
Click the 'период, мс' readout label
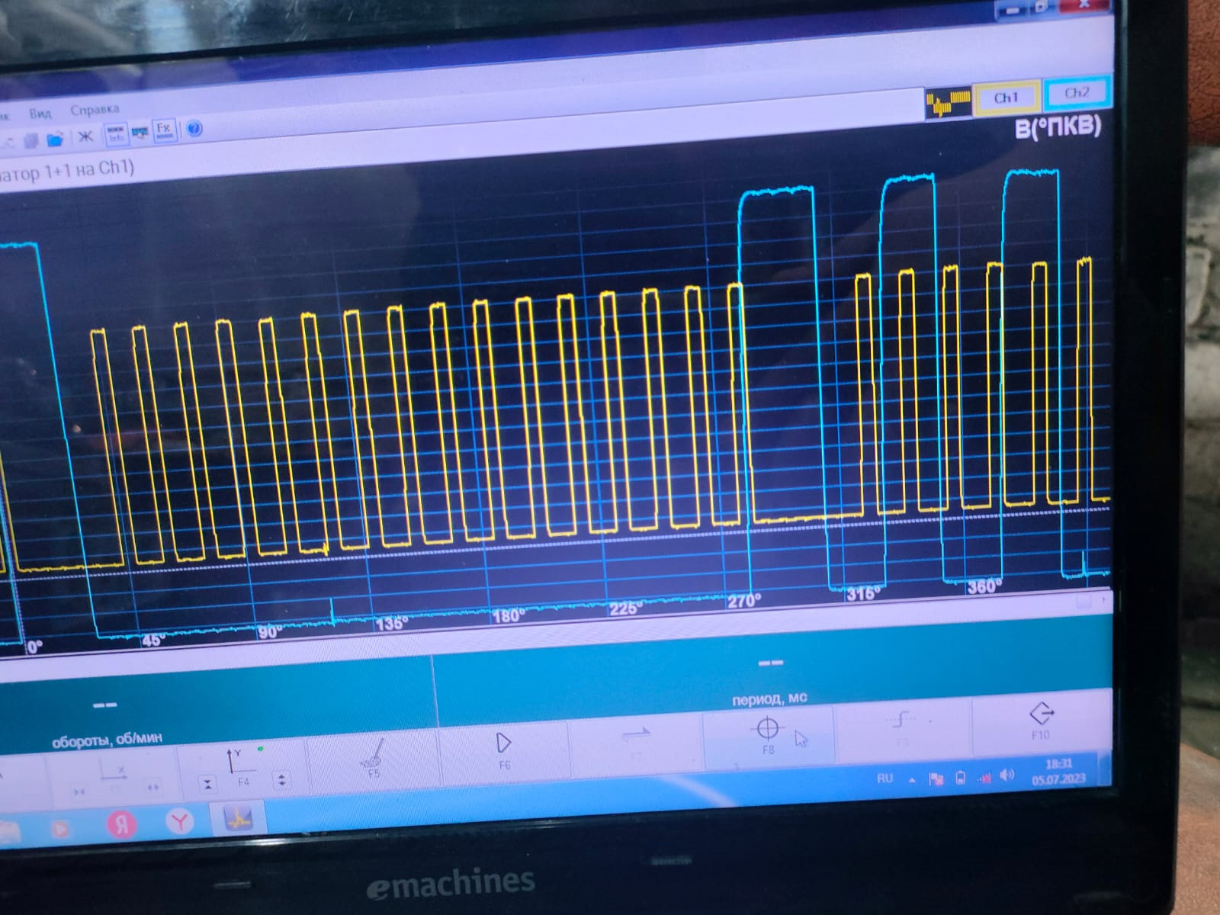[x=769, y=698]
